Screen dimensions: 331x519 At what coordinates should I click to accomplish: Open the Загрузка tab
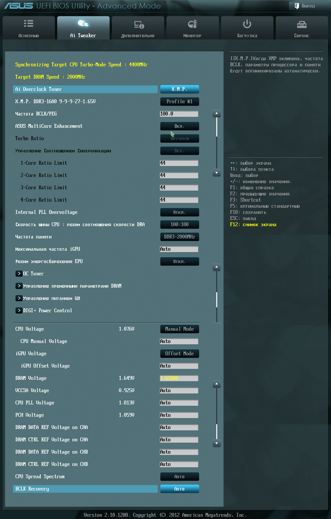(247, 28)
